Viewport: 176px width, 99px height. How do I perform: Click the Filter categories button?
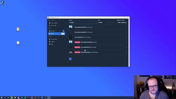122,23
